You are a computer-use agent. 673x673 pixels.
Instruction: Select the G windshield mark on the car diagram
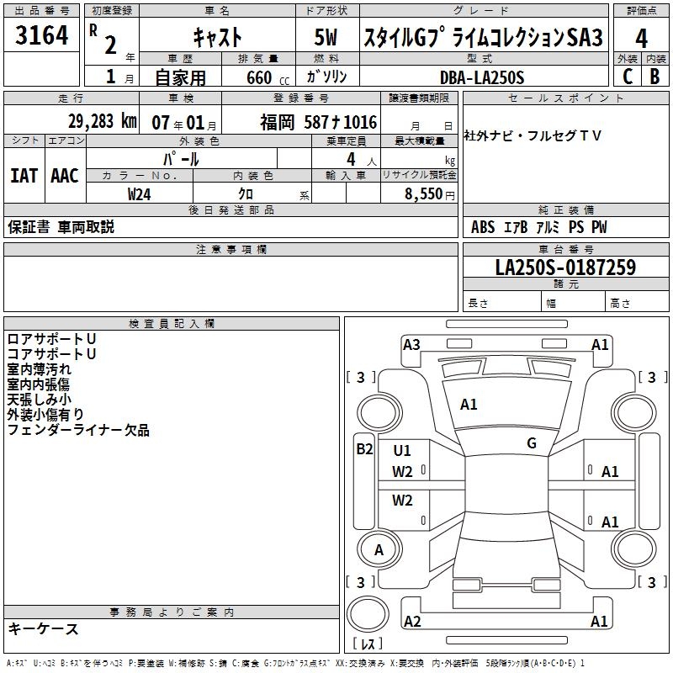(x=532, y=443)
